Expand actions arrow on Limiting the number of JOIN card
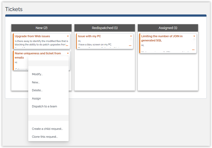Image resolution: width=212 pixels, height=148 pixels. point(194,36)
